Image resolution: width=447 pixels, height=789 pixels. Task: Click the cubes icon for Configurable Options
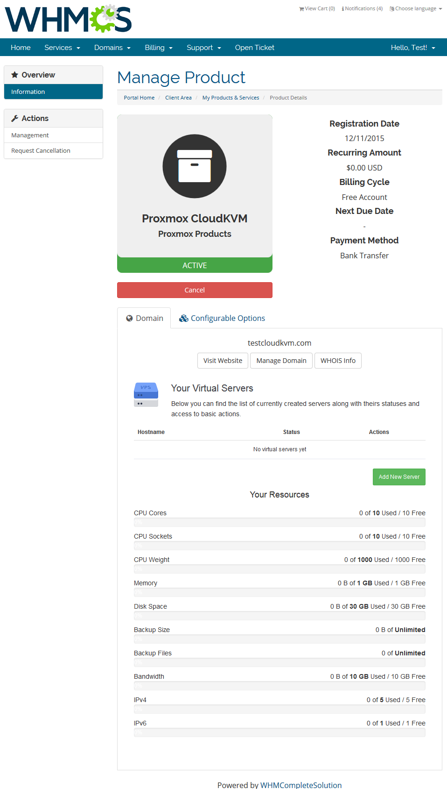tap(184, 318)
